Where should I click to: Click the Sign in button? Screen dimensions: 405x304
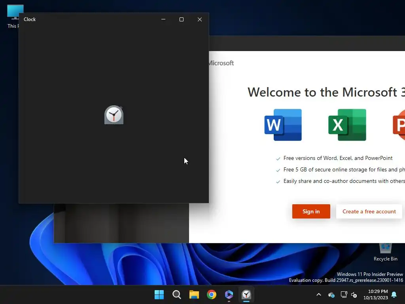tap(311, 211)
